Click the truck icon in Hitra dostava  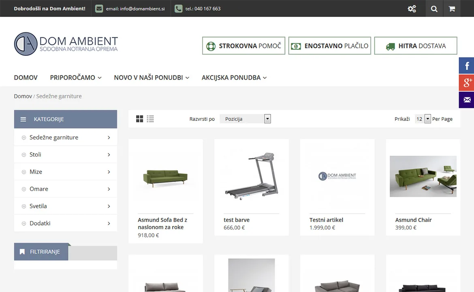390,46
